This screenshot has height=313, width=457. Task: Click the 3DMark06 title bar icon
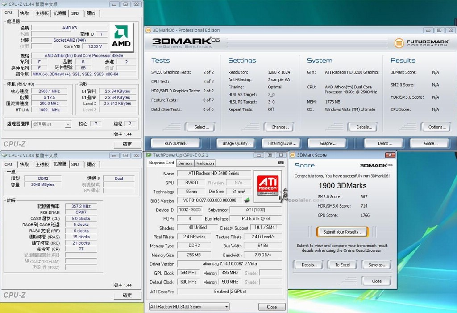(148, 30)
